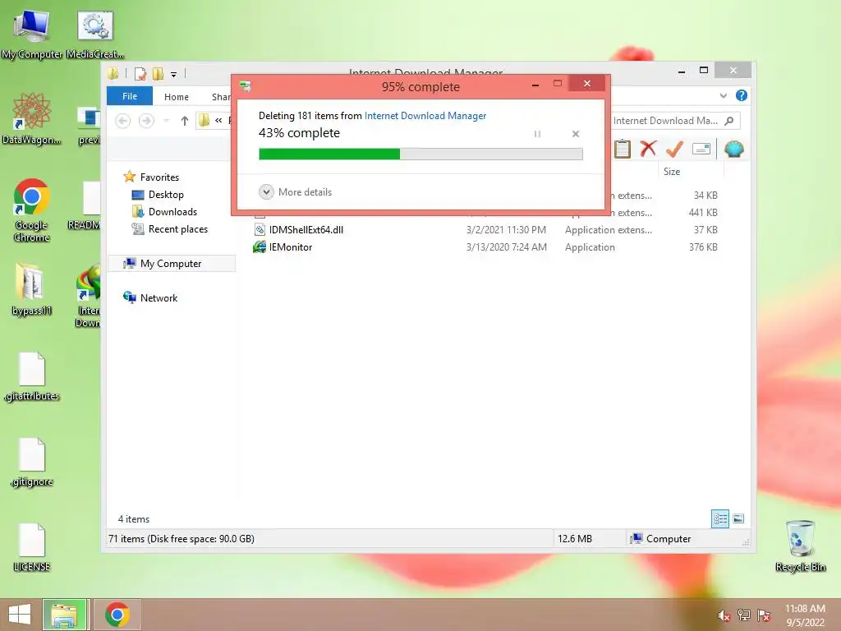Open Customize Quick Access Toolbar dropdown
Image resolution: width=841 pixels, height=631 pixels.
coord(174,75)
